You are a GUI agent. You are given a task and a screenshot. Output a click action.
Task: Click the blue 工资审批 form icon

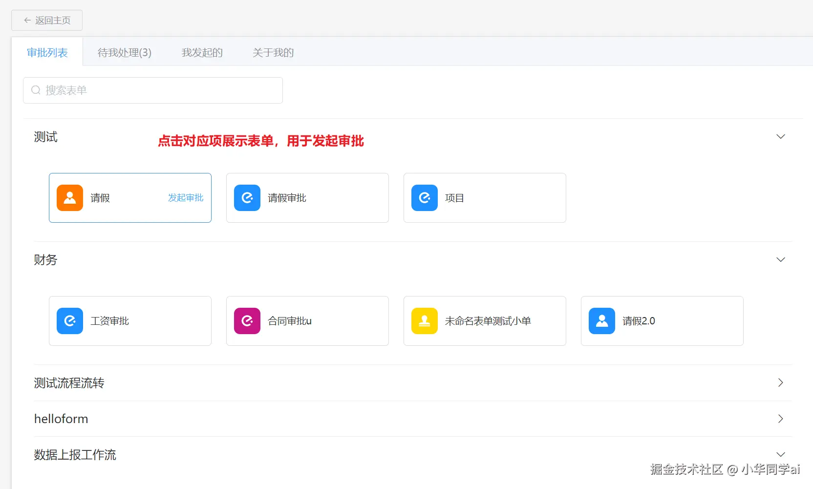click(70, 321)
